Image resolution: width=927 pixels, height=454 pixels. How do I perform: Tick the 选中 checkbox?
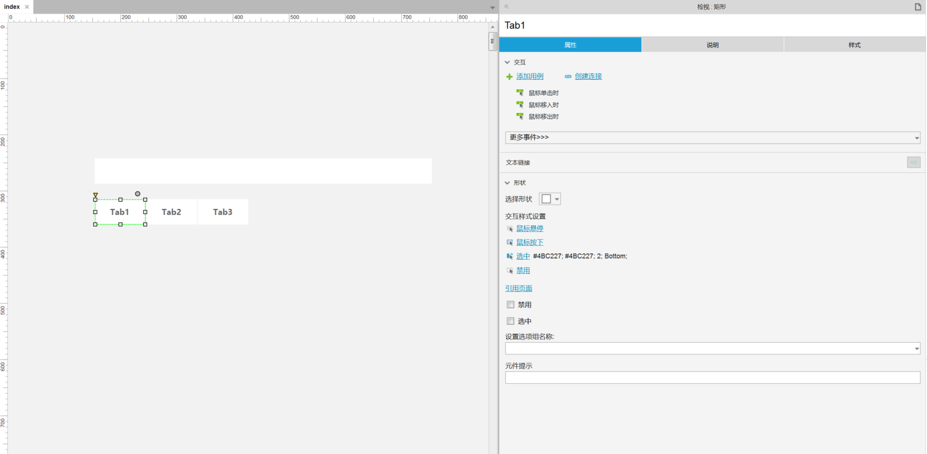tap(511, 321)
